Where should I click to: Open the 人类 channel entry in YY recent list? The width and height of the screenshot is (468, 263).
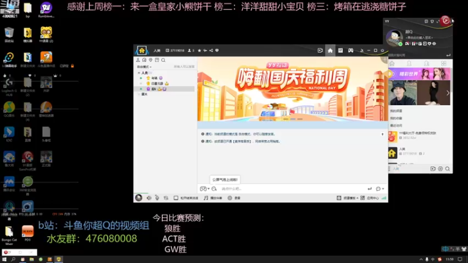[420, 153]
